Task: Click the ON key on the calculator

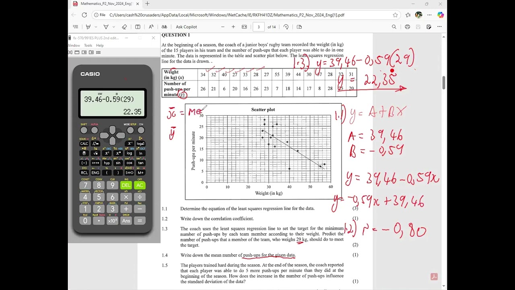Action: pyautogui.click(x=141, y=130)
